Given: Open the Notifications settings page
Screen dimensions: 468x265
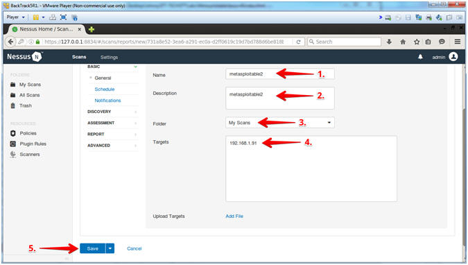Looking at the screenshot, I should pyautogui.click(x=107, y=101).
